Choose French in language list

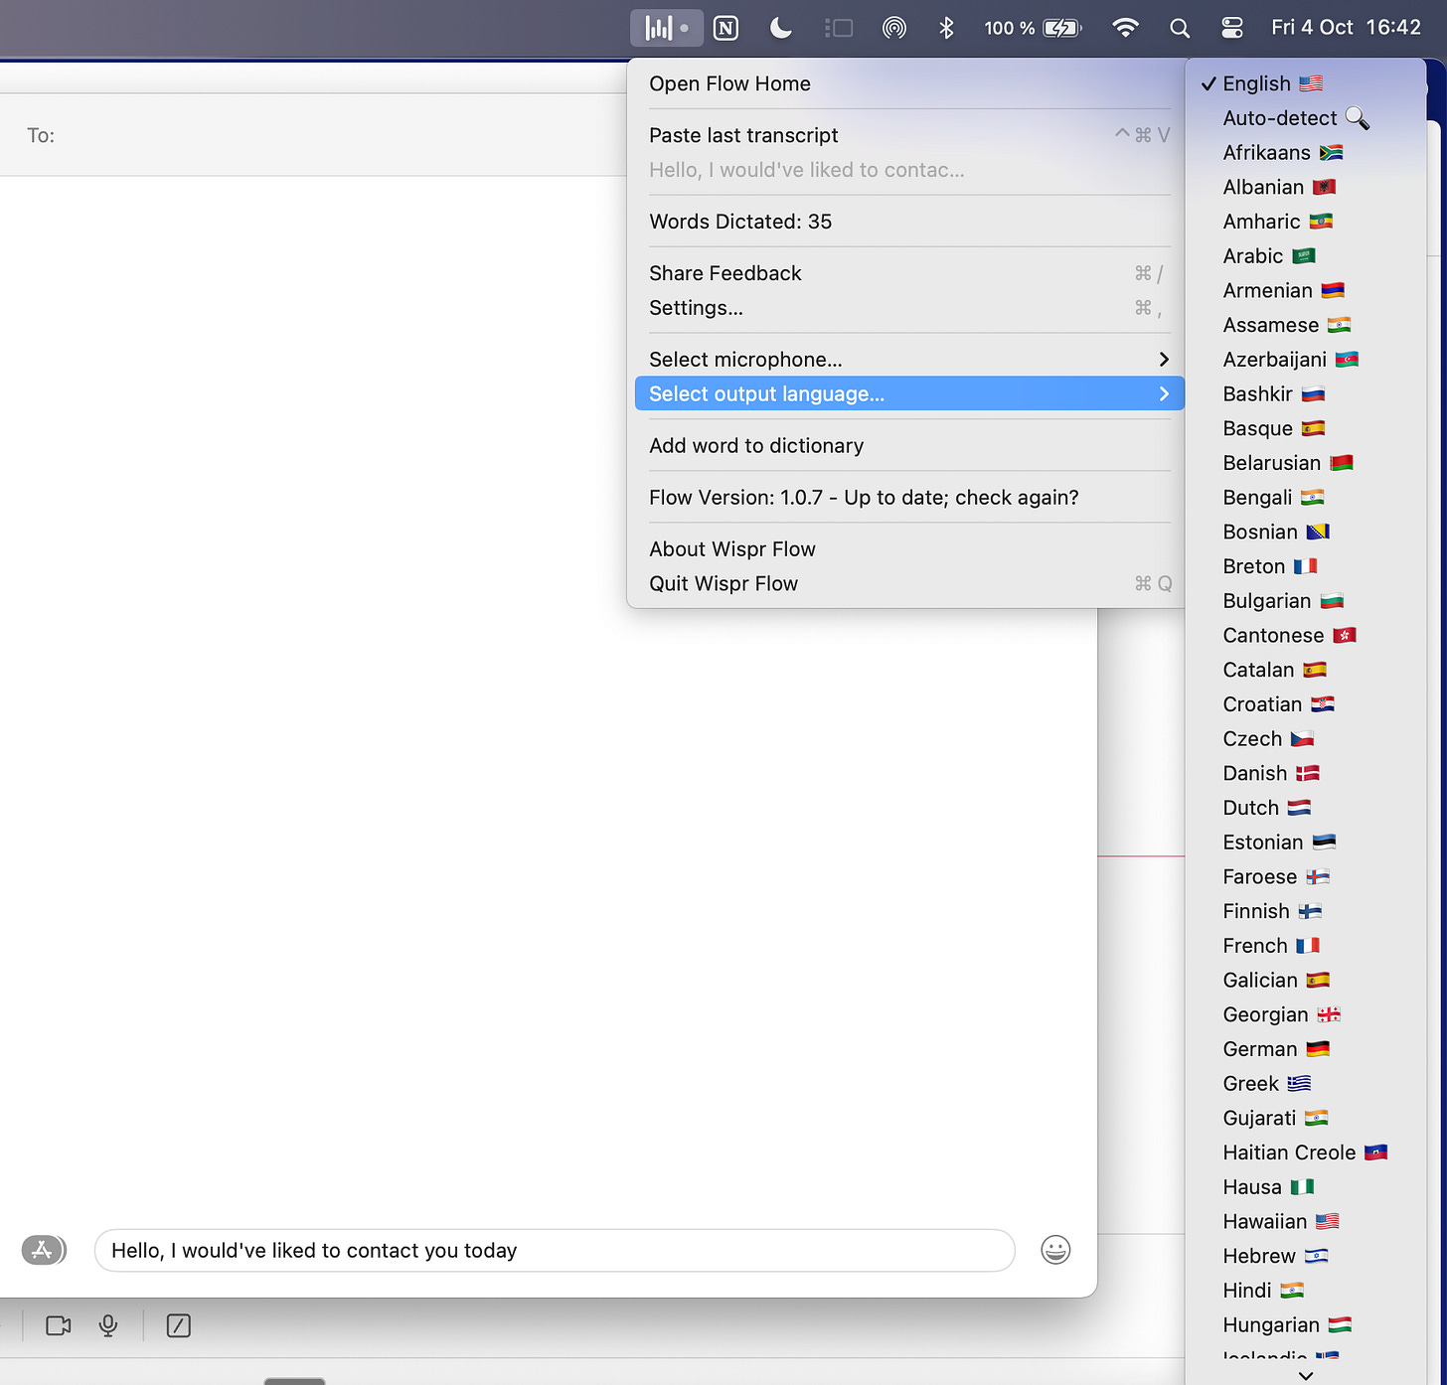point(1306,946)
